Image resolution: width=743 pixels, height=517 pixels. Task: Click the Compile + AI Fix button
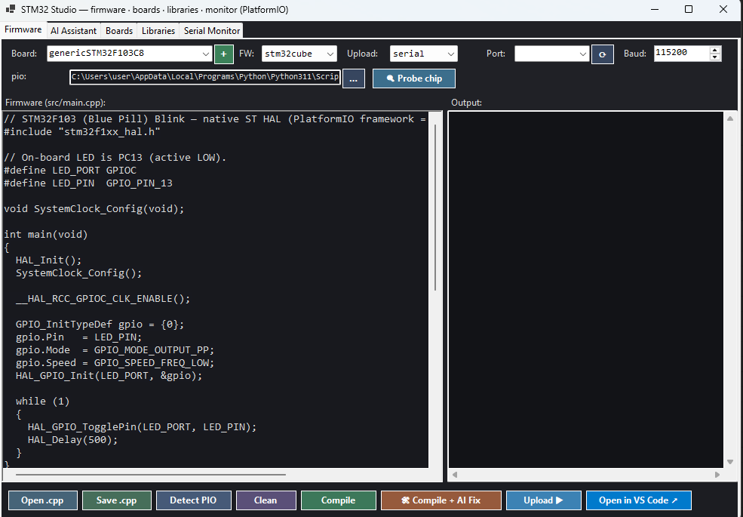(441, 500)
